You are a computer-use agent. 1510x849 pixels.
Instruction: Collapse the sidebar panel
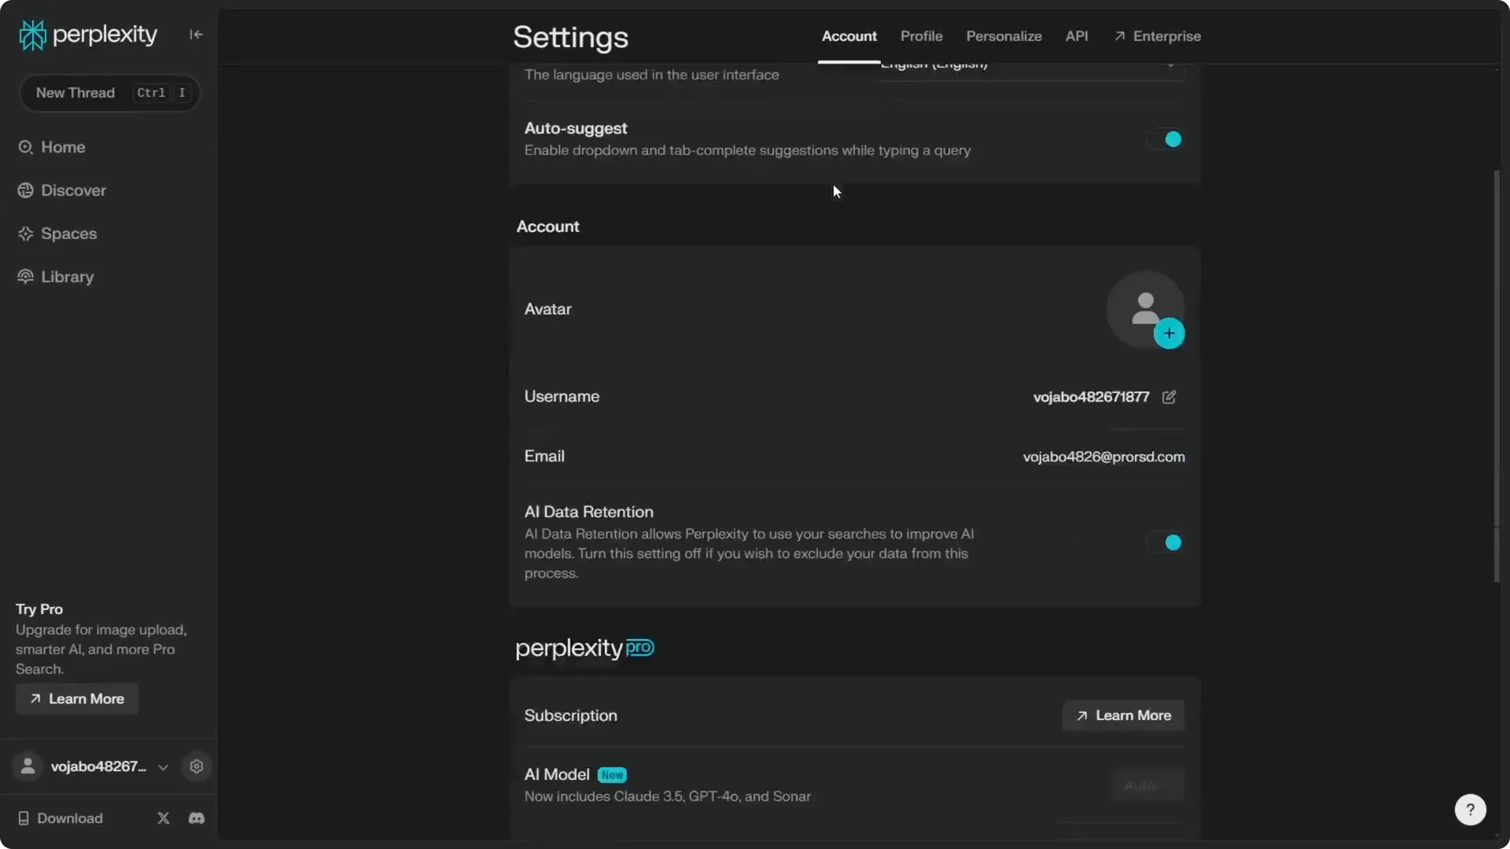(x=196, y=34)
